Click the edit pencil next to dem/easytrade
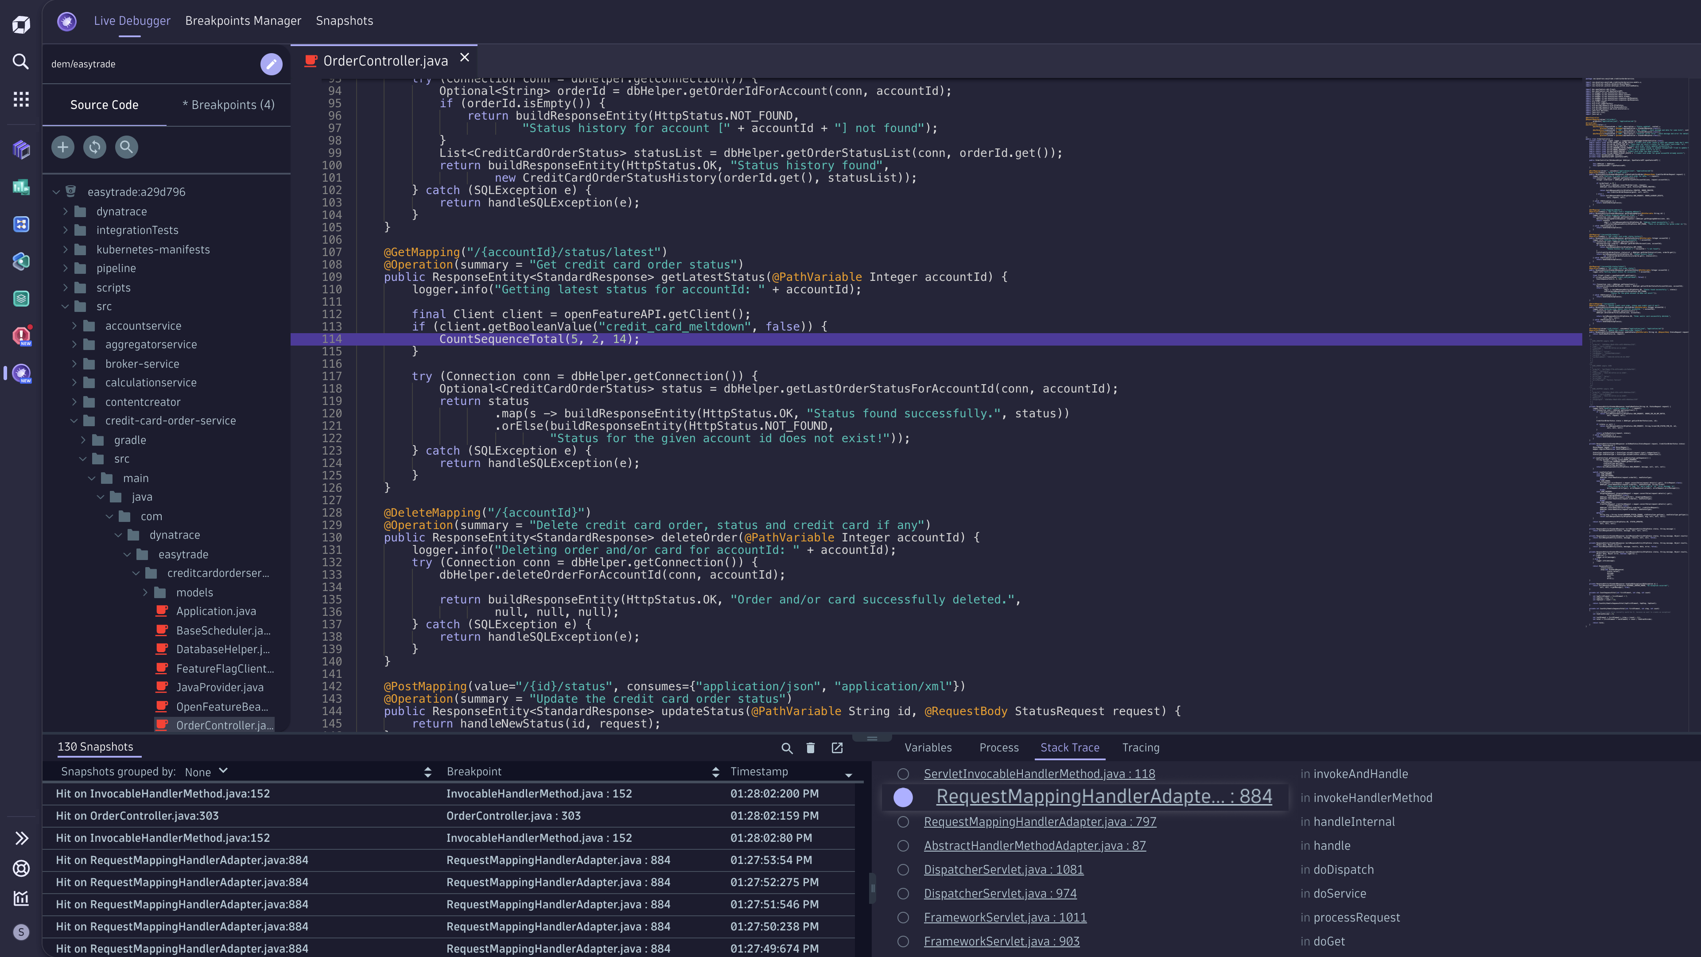Image resolution: width=1701 pixels, height=957 pixels. 271,64
